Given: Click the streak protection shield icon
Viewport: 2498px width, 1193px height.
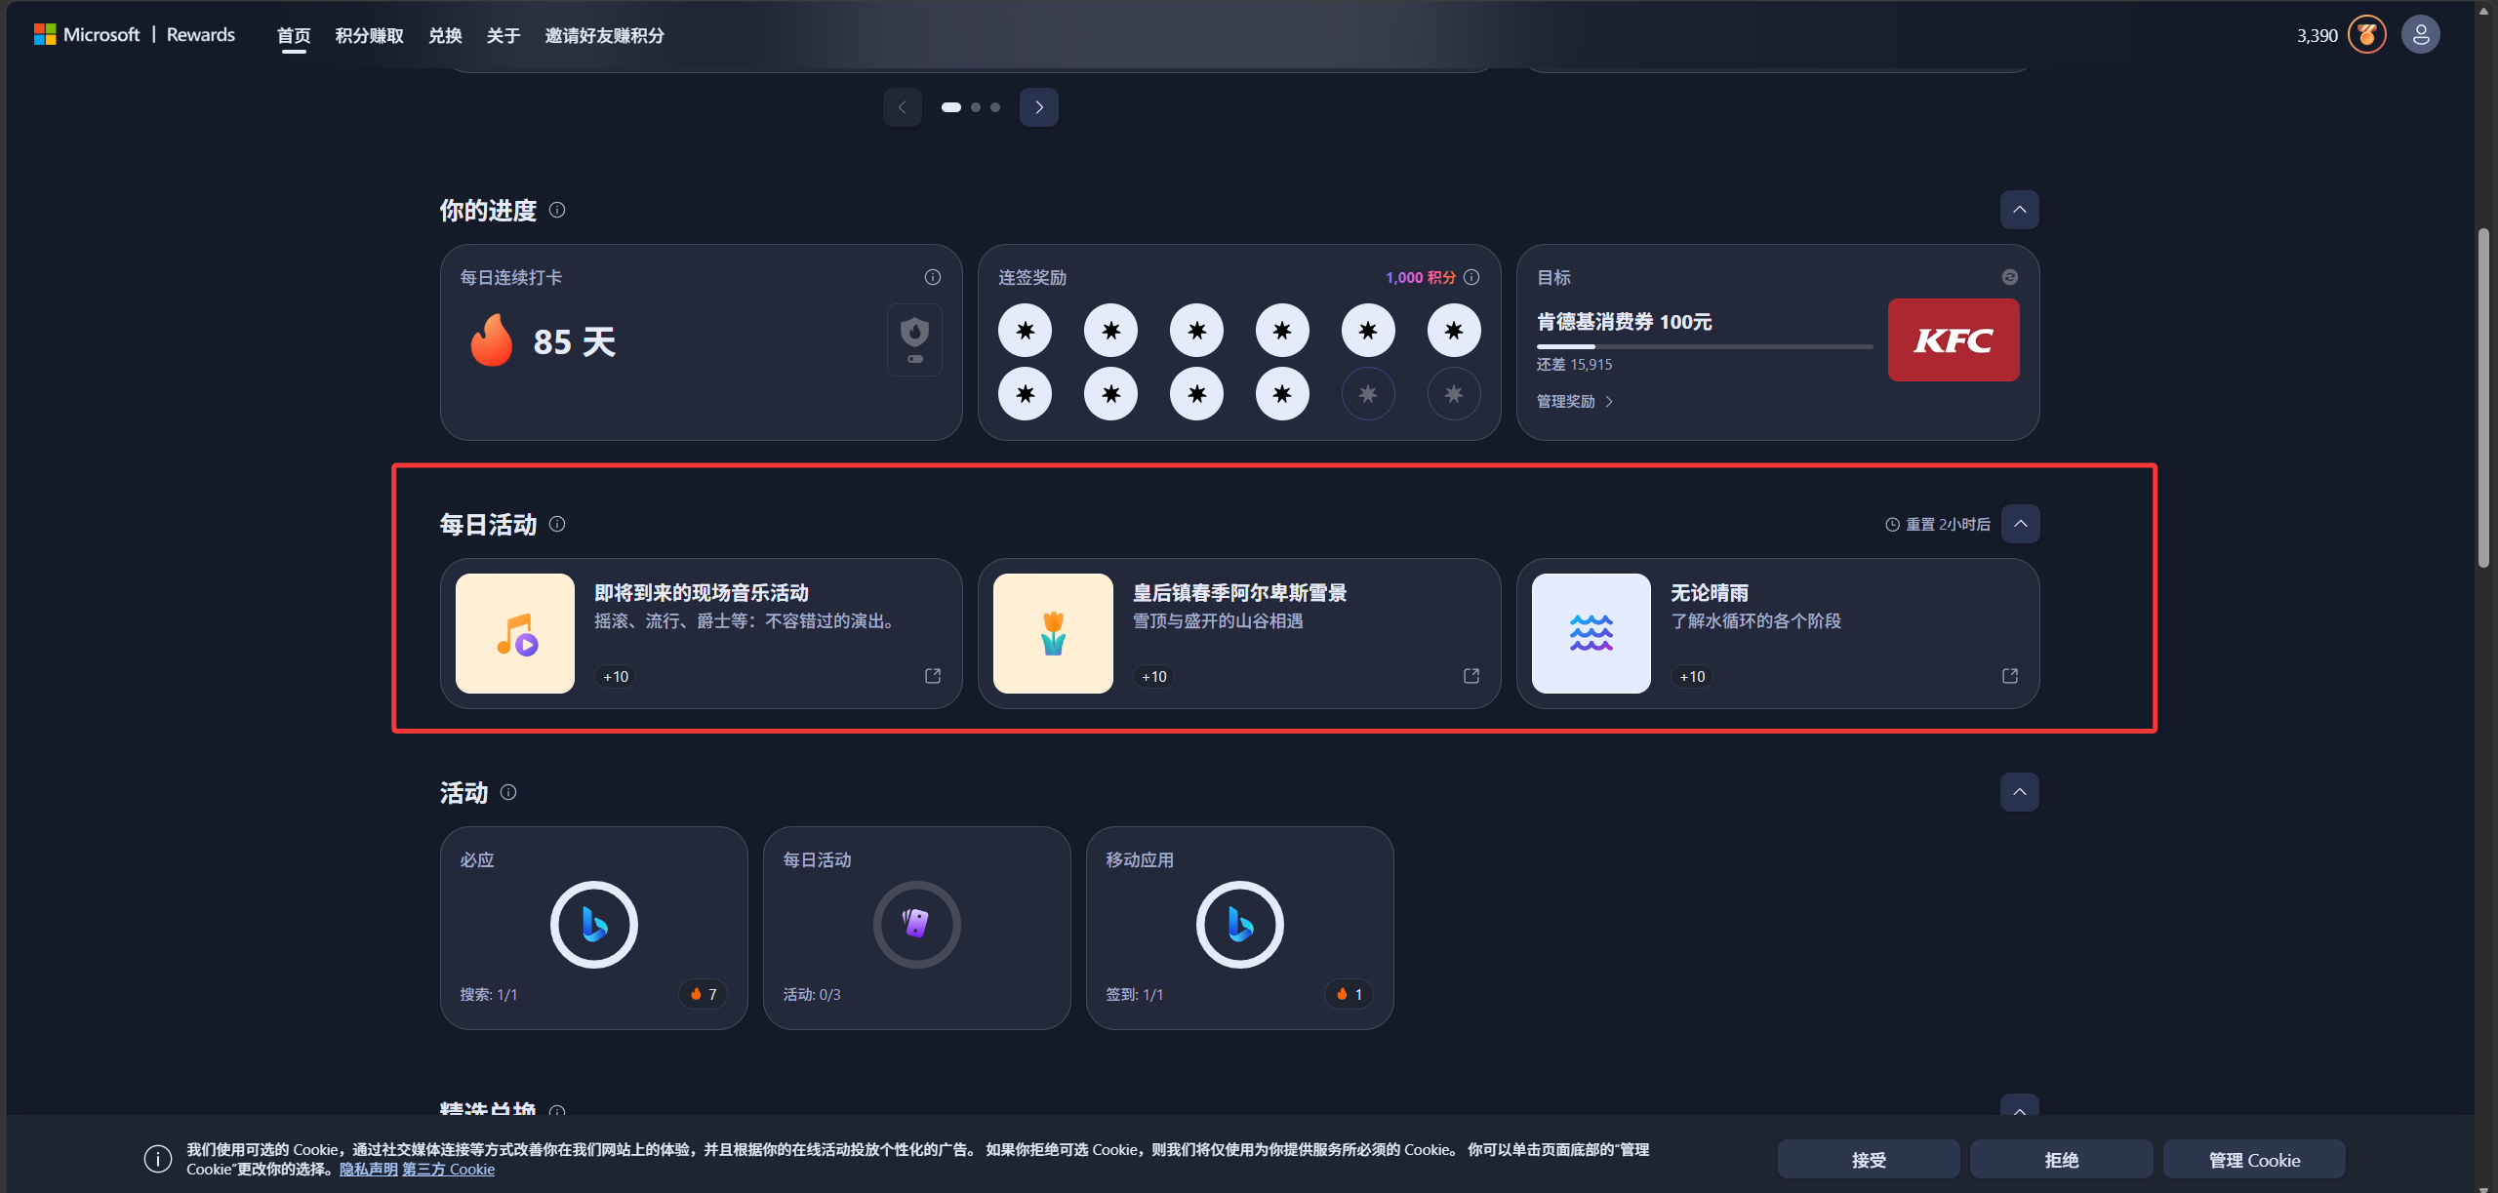Looking at the screenshot, I should click(914, 339).
